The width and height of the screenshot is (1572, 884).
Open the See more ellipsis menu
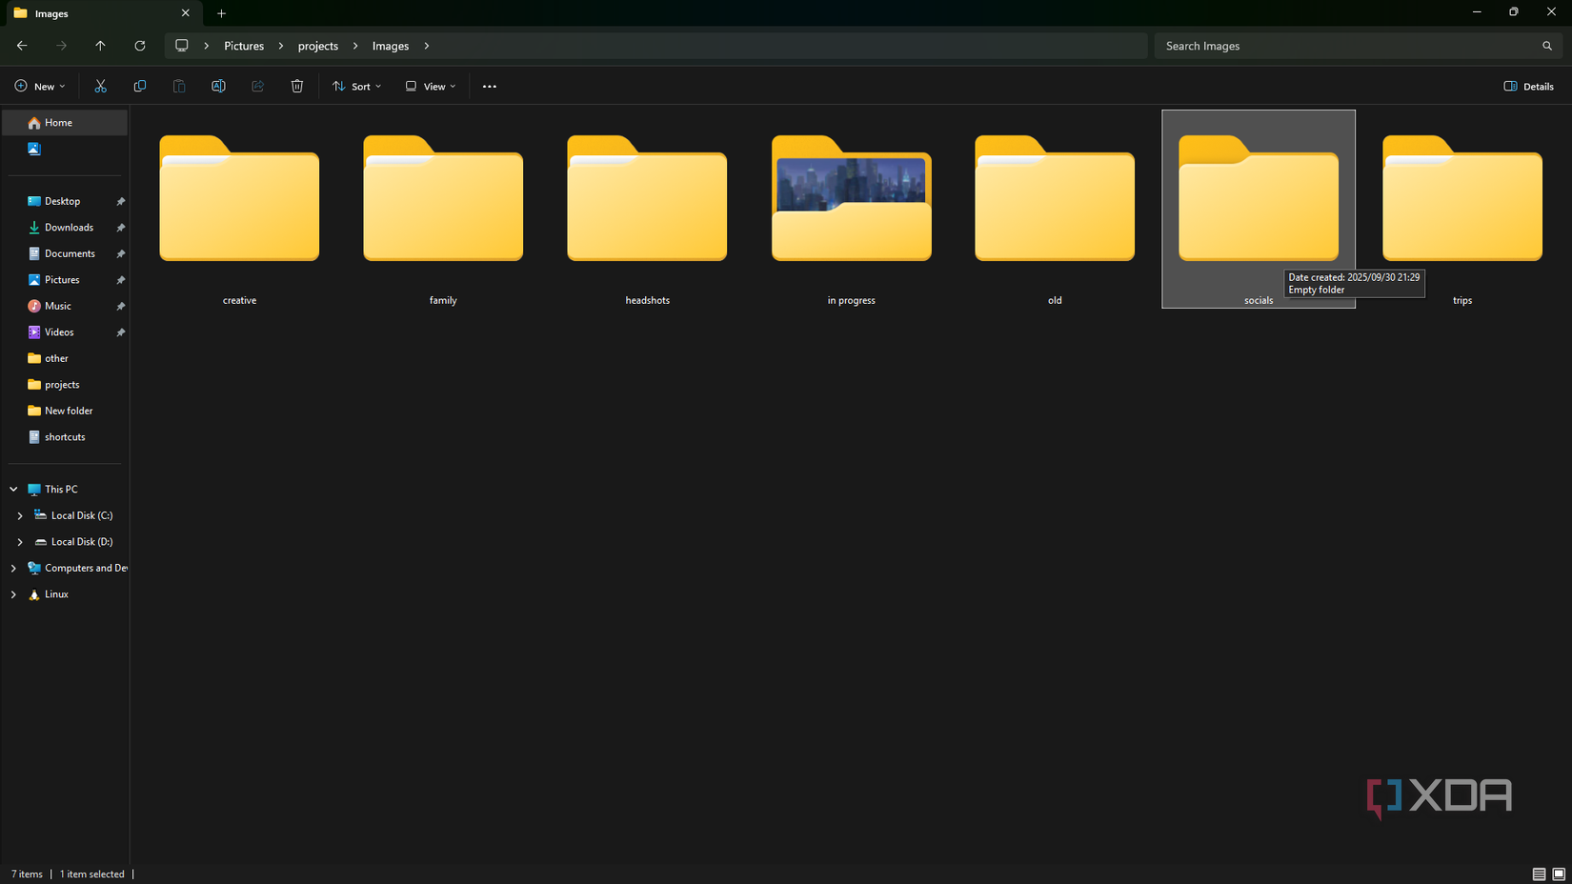(490, 86)
